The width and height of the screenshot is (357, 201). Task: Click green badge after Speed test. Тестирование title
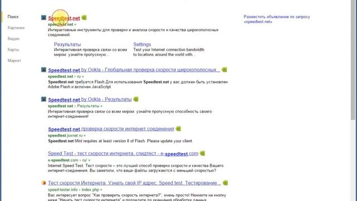click(225, 183)
